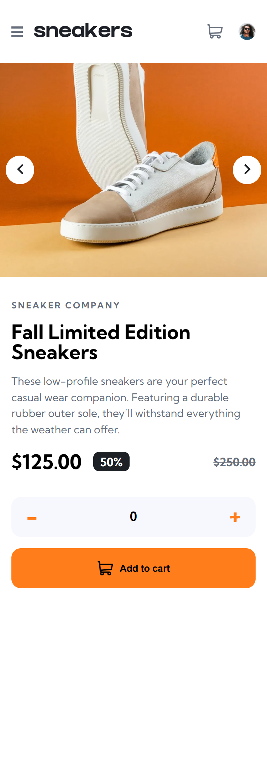The height and width of the screenshot is (771, 267).
Task: Click the $125.00 current price
Action: (47, 462)
